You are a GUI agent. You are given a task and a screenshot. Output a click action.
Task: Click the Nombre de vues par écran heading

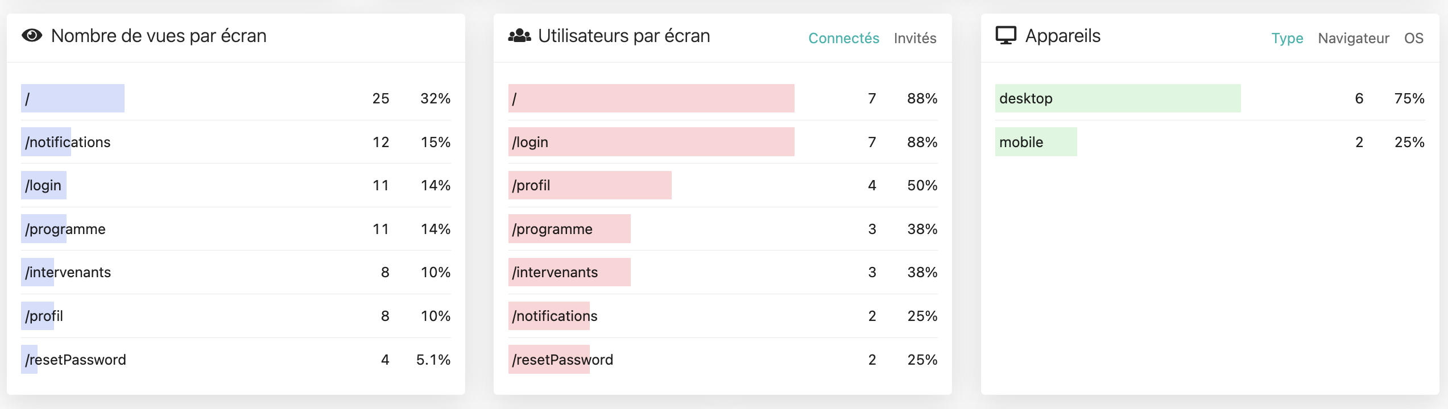(159, 36)
